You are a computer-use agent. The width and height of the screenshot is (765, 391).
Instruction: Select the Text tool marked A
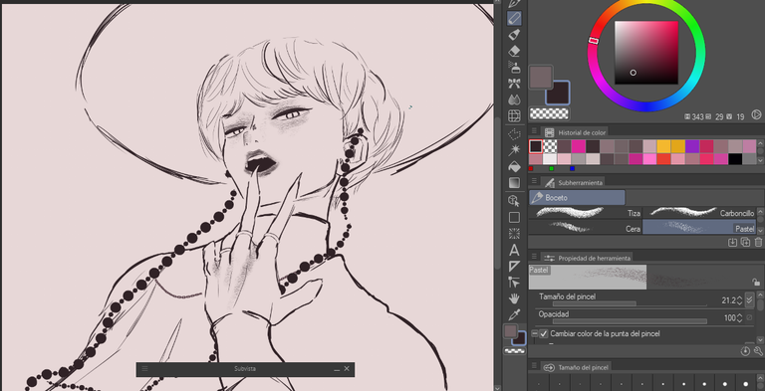(514, 250)
